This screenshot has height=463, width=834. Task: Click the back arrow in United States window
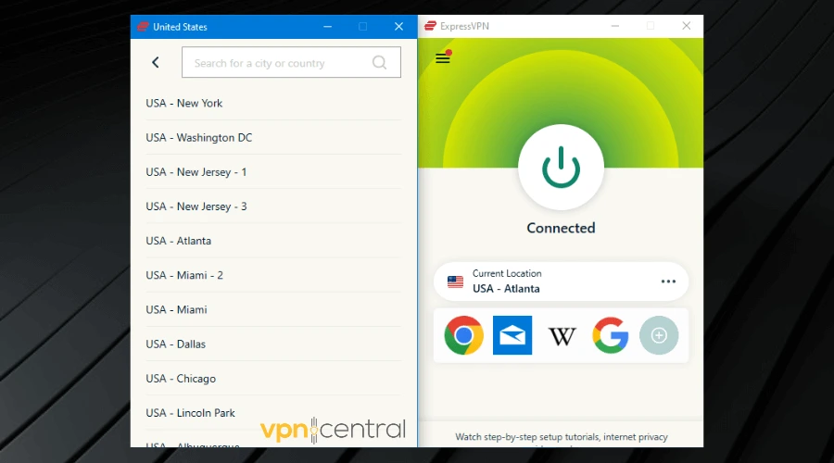click(156, 63)
